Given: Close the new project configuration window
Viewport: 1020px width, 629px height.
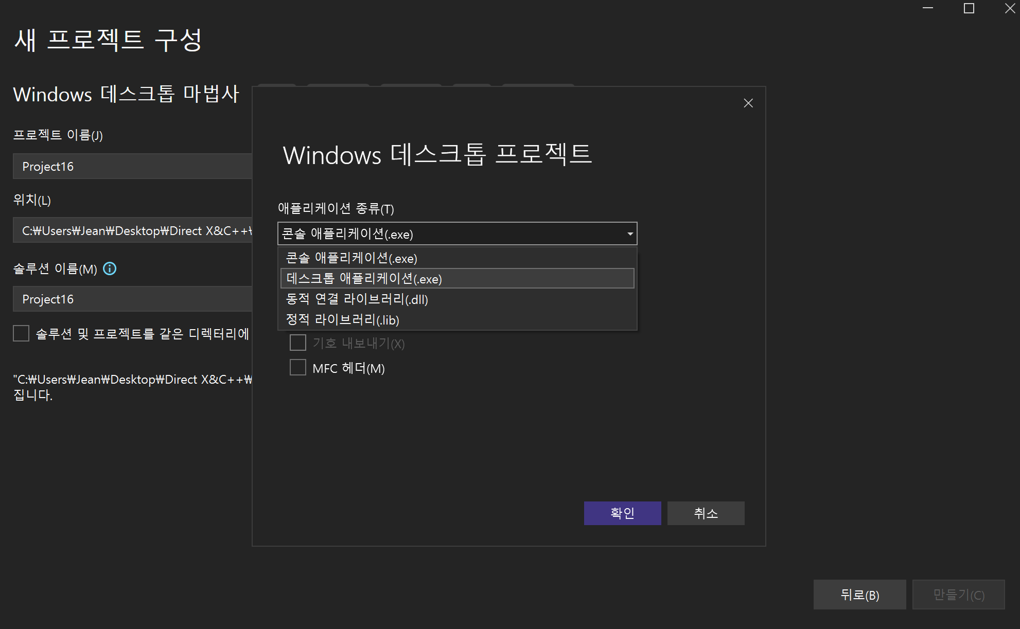Looking at the screenshot, I should click(1009, 8).
